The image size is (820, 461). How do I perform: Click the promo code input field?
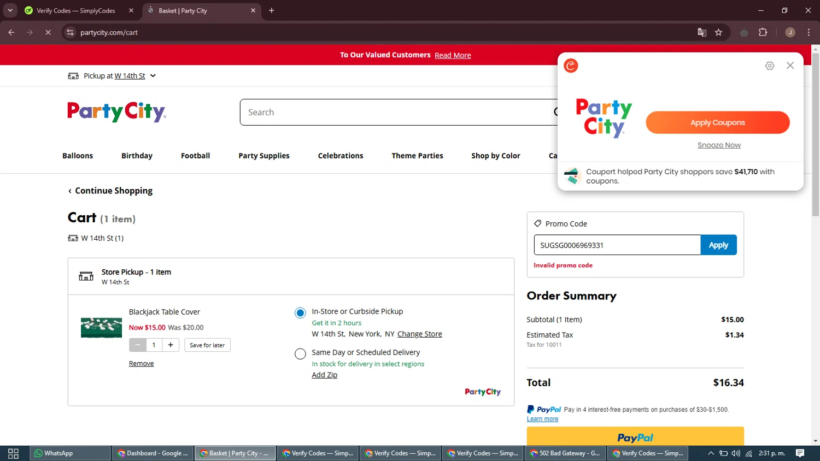tap(617, 245)
